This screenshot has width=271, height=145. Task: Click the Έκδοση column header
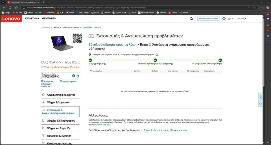click(x=155, y=71)
